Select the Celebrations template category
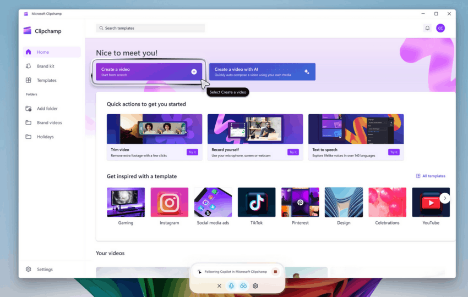The image size is (468, 297). click(x=387, y=203)
